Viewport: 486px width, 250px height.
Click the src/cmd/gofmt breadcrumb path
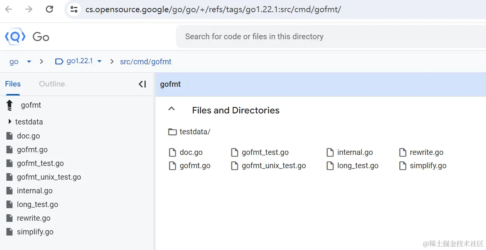146,62
